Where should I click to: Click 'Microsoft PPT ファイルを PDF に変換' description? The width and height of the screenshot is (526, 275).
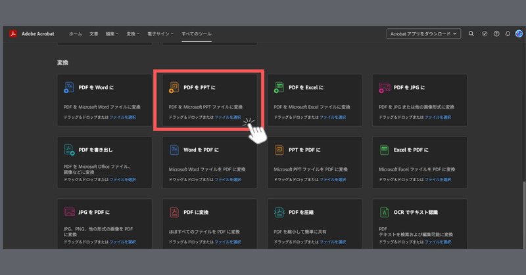click(x=310, y=169)
